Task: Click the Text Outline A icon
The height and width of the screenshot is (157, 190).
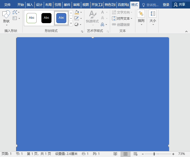Action: 102,18
